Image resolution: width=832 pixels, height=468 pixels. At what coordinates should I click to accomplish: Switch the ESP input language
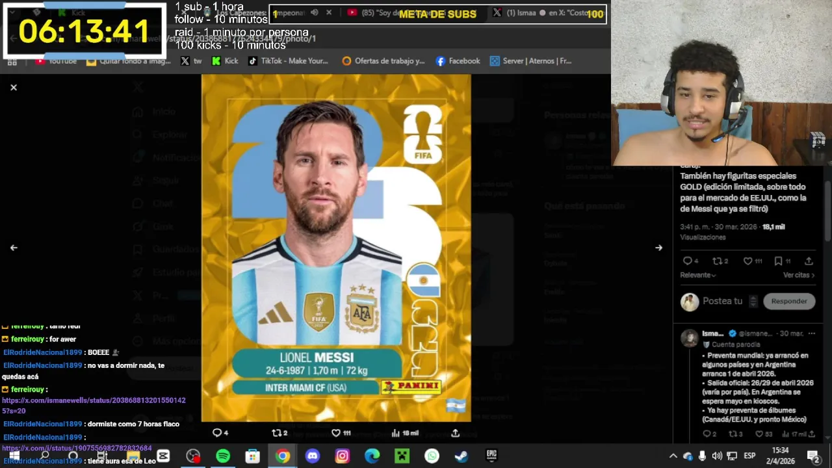pos(749,456)
